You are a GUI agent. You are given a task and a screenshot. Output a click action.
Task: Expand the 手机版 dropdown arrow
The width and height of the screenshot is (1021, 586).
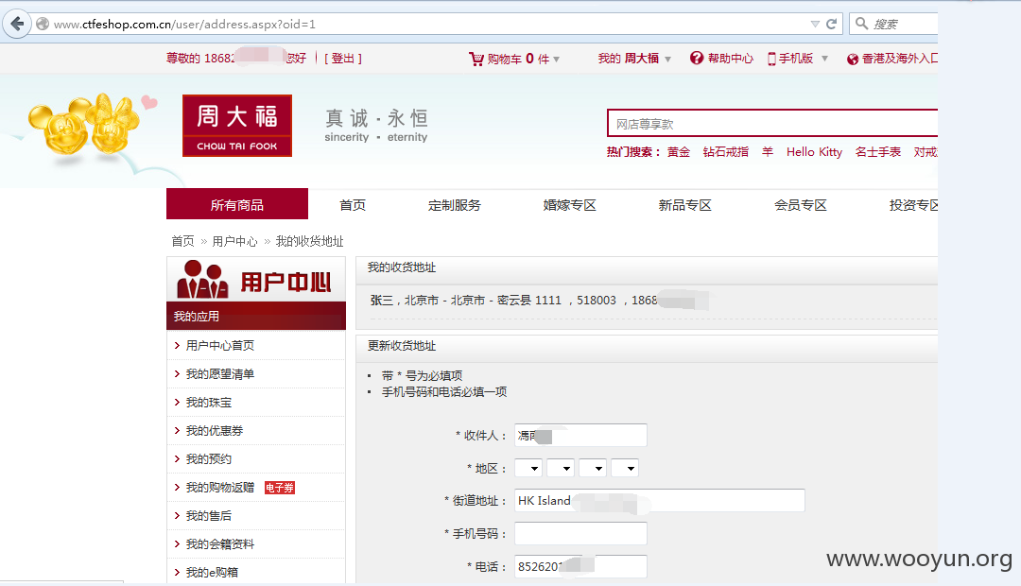[824, 59]
